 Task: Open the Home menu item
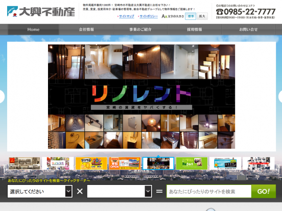coord(33,30)
